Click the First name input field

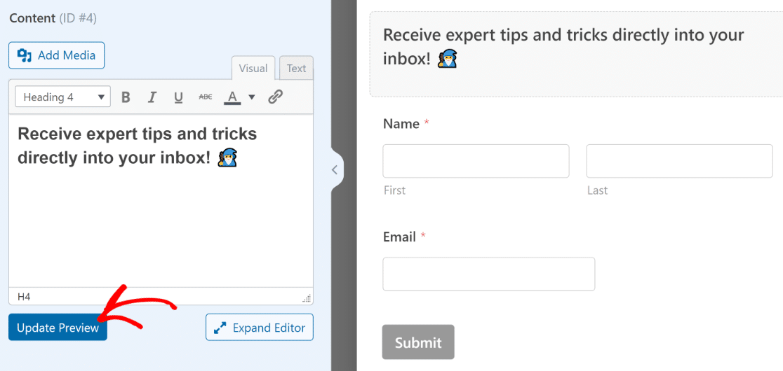476,161
